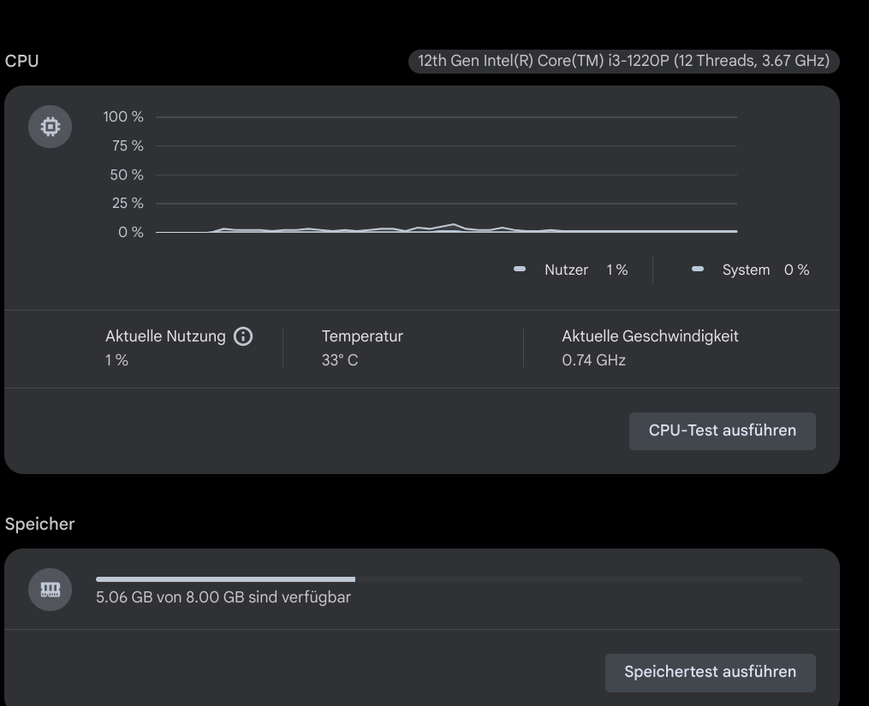
Task: Click the CPU chip icon
Action: pos(51,128)
